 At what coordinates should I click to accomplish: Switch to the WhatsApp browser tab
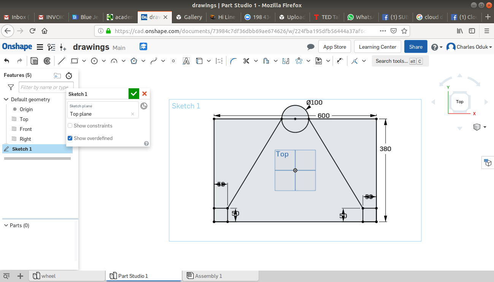point(361,17)
